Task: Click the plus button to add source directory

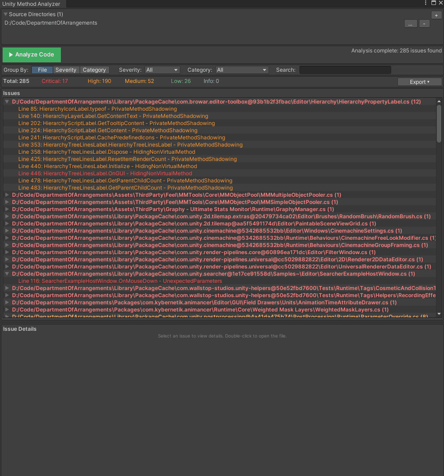Action: [436, 15]
